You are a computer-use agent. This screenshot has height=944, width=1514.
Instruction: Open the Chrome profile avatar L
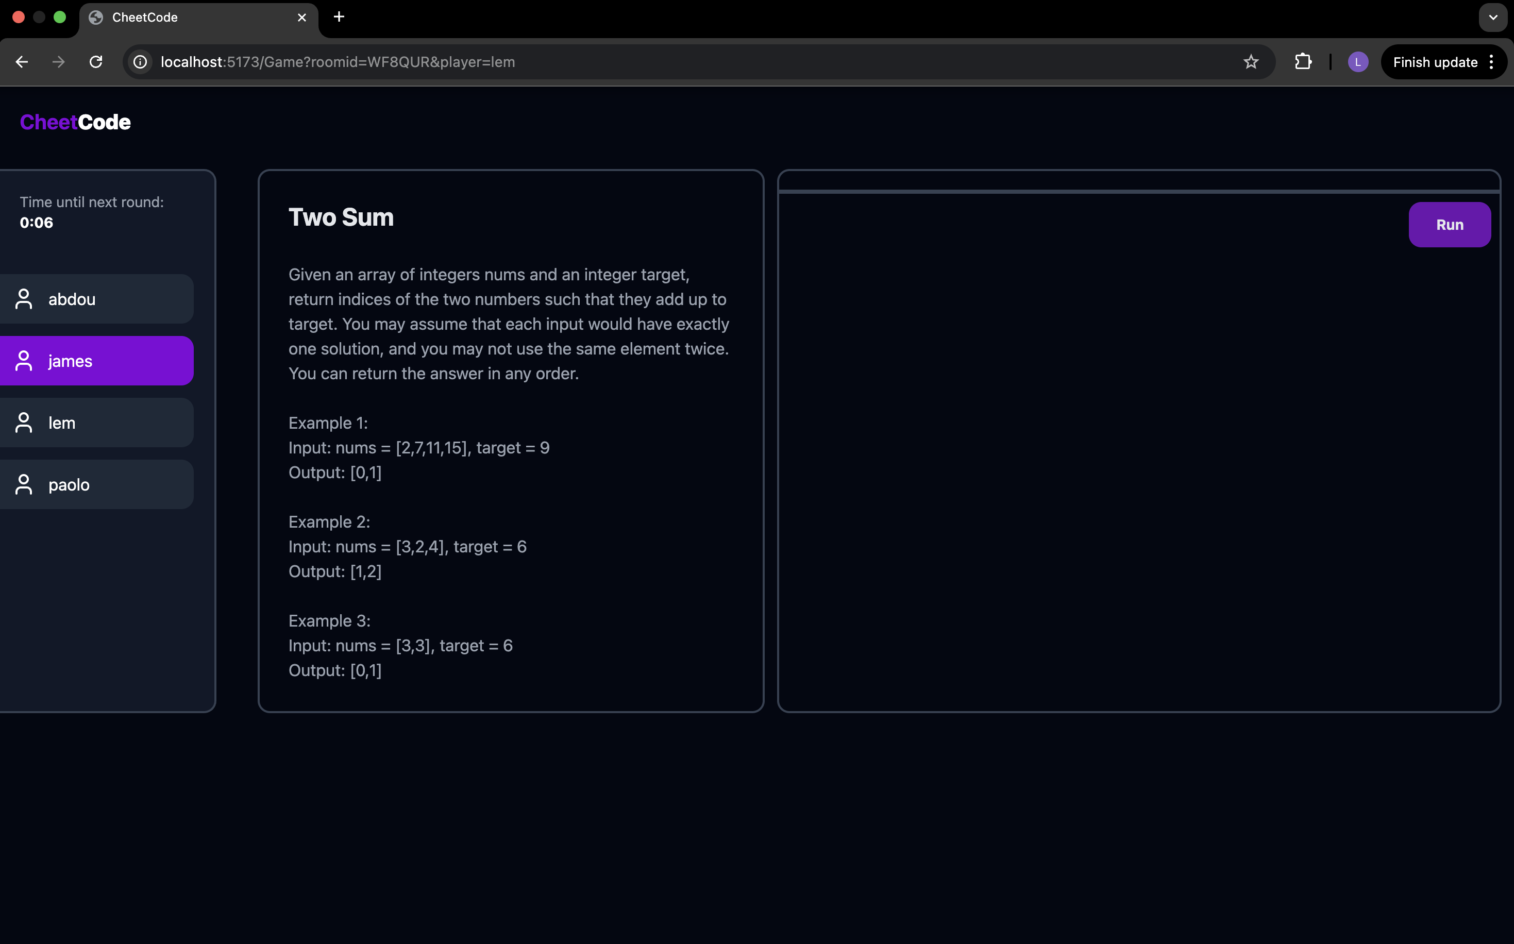1357,62
